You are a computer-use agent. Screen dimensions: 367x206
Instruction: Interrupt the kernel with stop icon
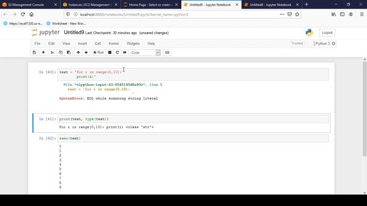110,53
